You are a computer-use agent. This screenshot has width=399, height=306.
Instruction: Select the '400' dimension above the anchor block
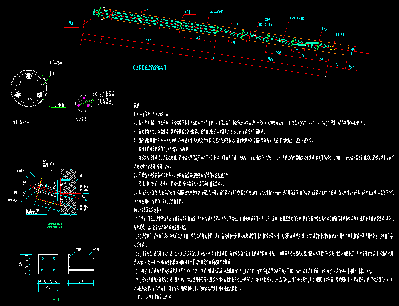tap(51, 171)
